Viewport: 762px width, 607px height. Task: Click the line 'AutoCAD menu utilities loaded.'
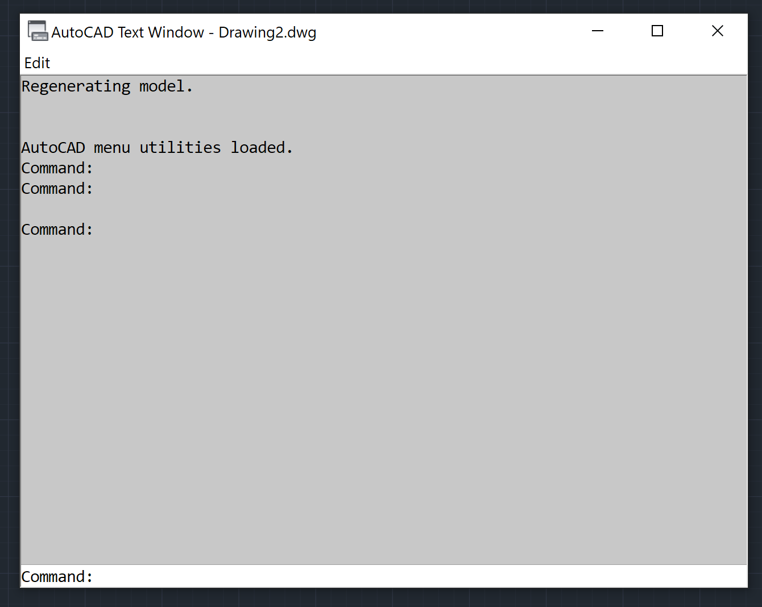pos(156,147)
